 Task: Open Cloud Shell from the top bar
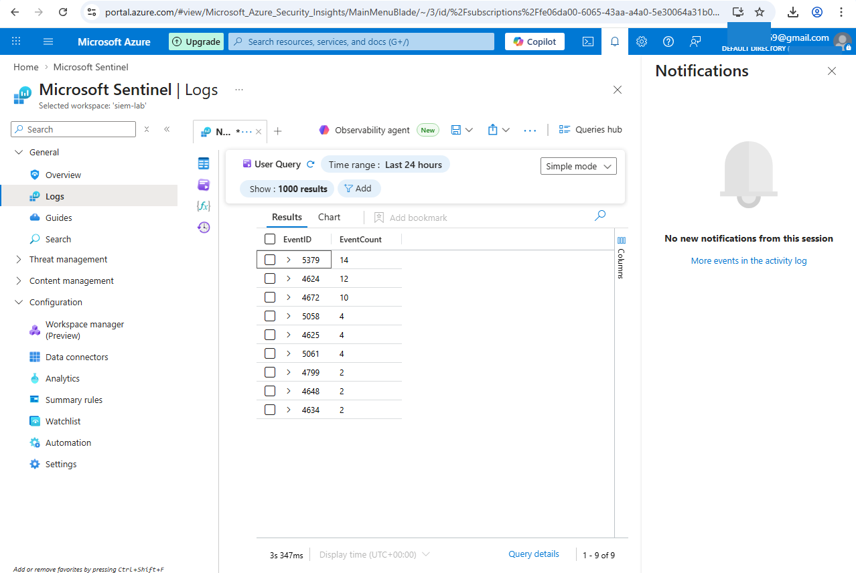(x=587, y=42)
